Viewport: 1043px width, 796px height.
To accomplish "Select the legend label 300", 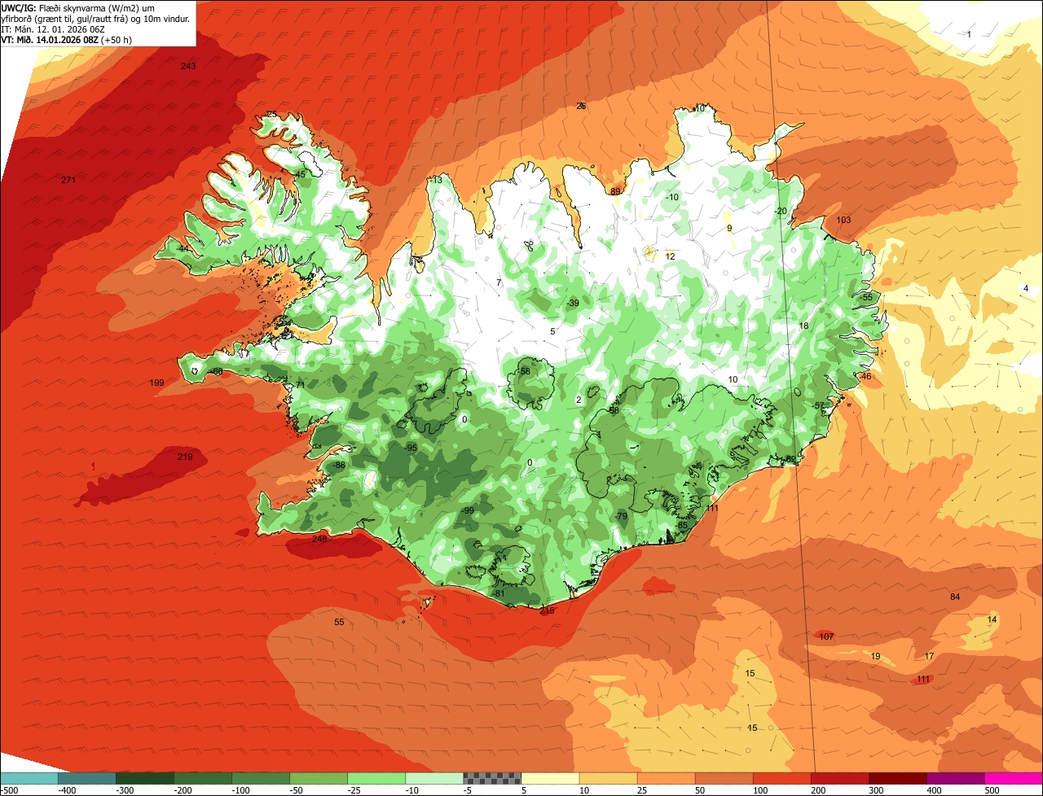I will (x=876, y=790).
